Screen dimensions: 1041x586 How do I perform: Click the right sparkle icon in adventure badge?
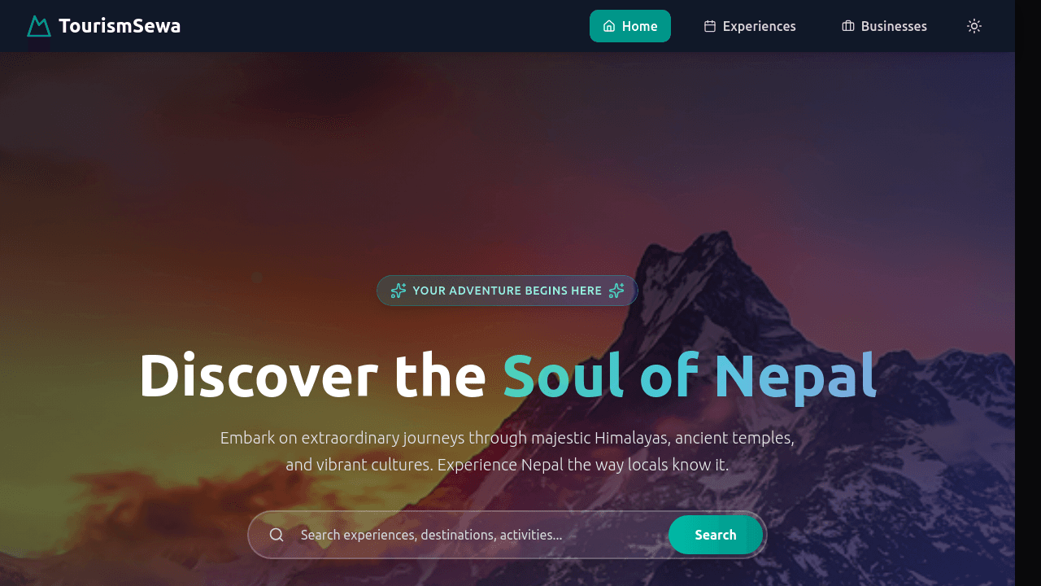pos(616,291)
